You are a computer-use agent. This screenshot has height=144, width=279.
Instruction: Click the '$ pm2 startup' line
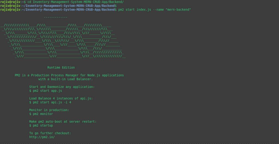pyautogui.click(x=41, y=125)
